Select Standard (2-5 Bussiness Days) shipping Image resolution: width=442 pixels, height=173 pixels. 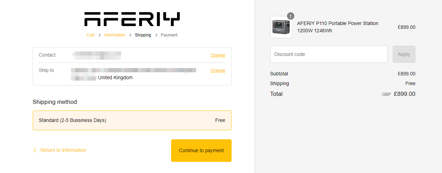[132, 121]
